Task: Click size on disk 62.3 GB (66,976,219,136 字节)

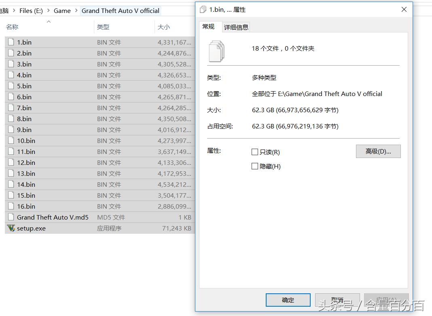Action: tap(295, 126)
